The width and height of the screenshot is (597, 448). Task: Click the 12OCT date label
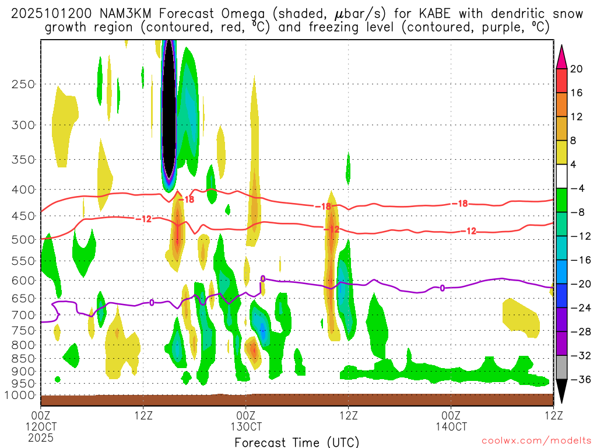pos(41,426)
